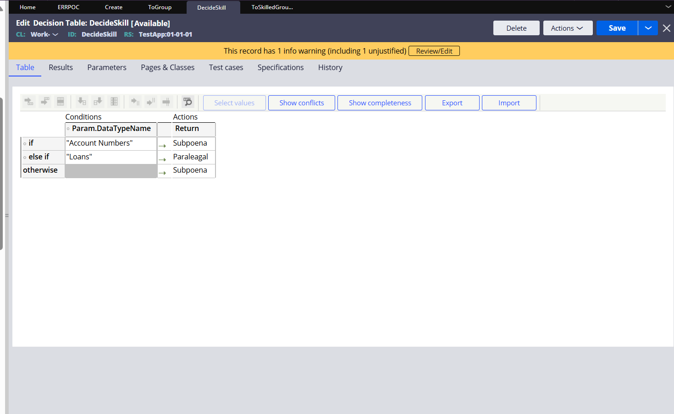Open the expression builder magnifier icon

(x=188, y=102)
